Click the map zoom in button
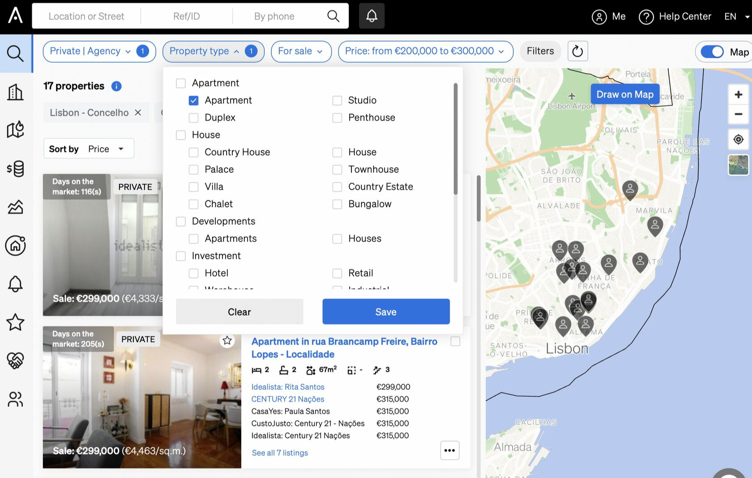The image size is (752, 478). coord(738,95)
